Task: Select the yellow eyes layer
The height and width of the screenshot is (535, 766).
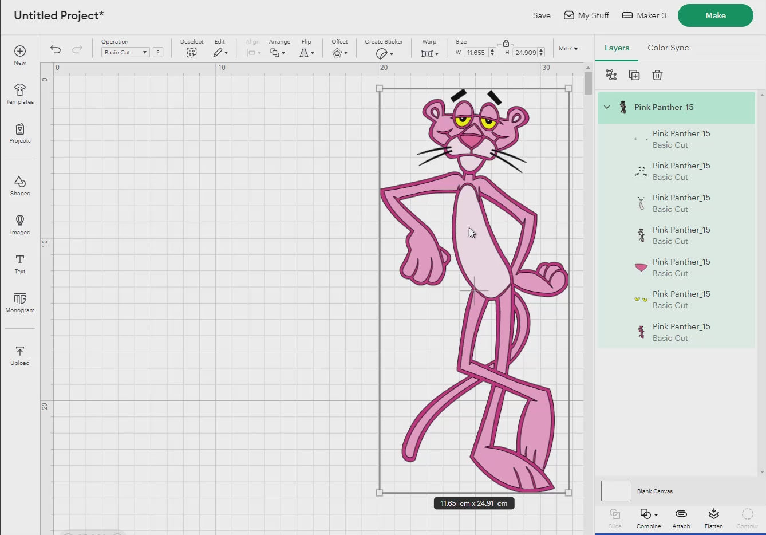Action: [x=676, y=300]
